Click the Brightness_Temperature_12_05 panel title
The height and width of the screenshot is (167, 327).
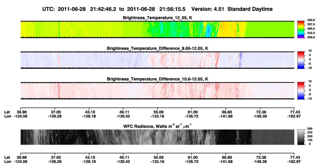point(157,18)
